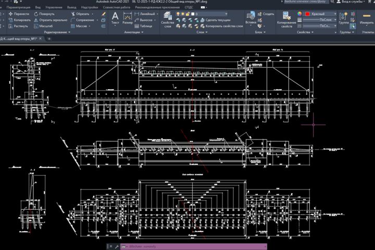Expand the Свойства panel
375x250 pixels.
pos(305,32)
